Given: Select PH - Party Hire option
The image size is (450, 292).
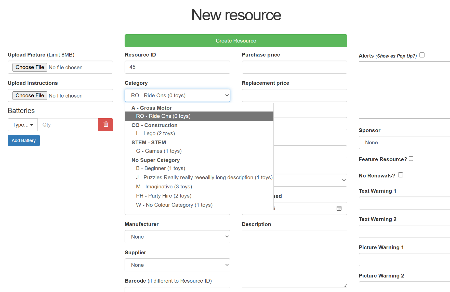Looking at the screenshot, I should [x=164, y=196].
